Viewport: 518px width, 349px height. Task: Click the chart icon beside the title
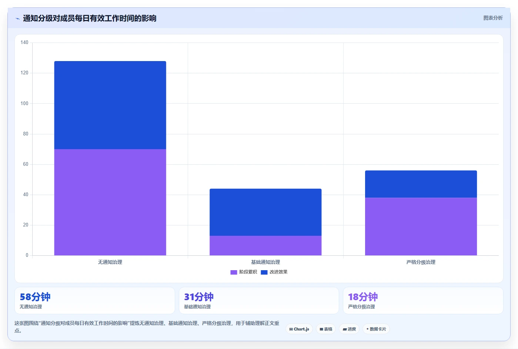[17, 19]
